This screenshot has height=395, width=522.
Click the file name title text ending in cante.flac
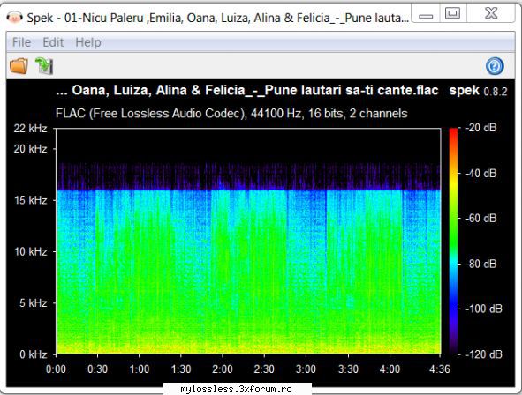[x=247, y=90]
